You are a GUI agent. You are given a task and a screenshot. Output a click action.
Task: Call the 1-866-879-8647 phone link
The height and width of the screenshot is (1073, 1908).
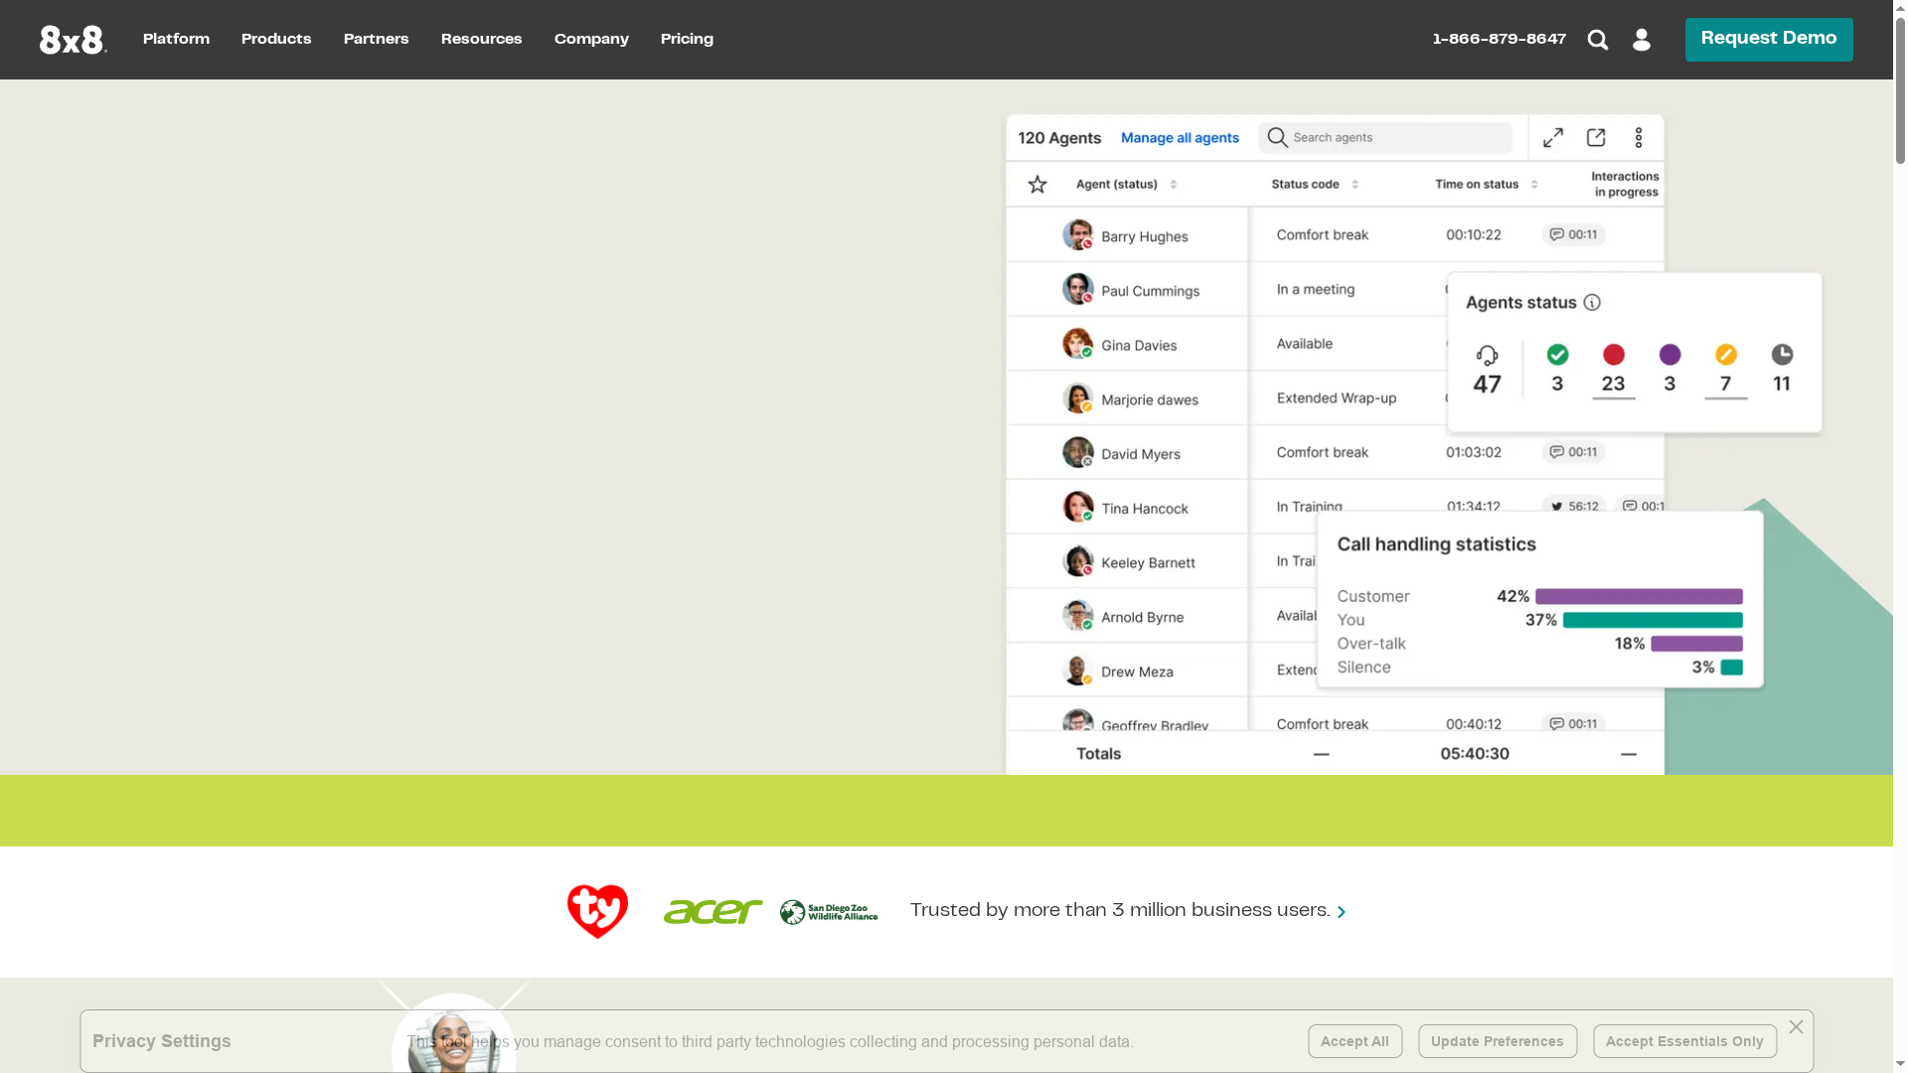pos(1499,40)
